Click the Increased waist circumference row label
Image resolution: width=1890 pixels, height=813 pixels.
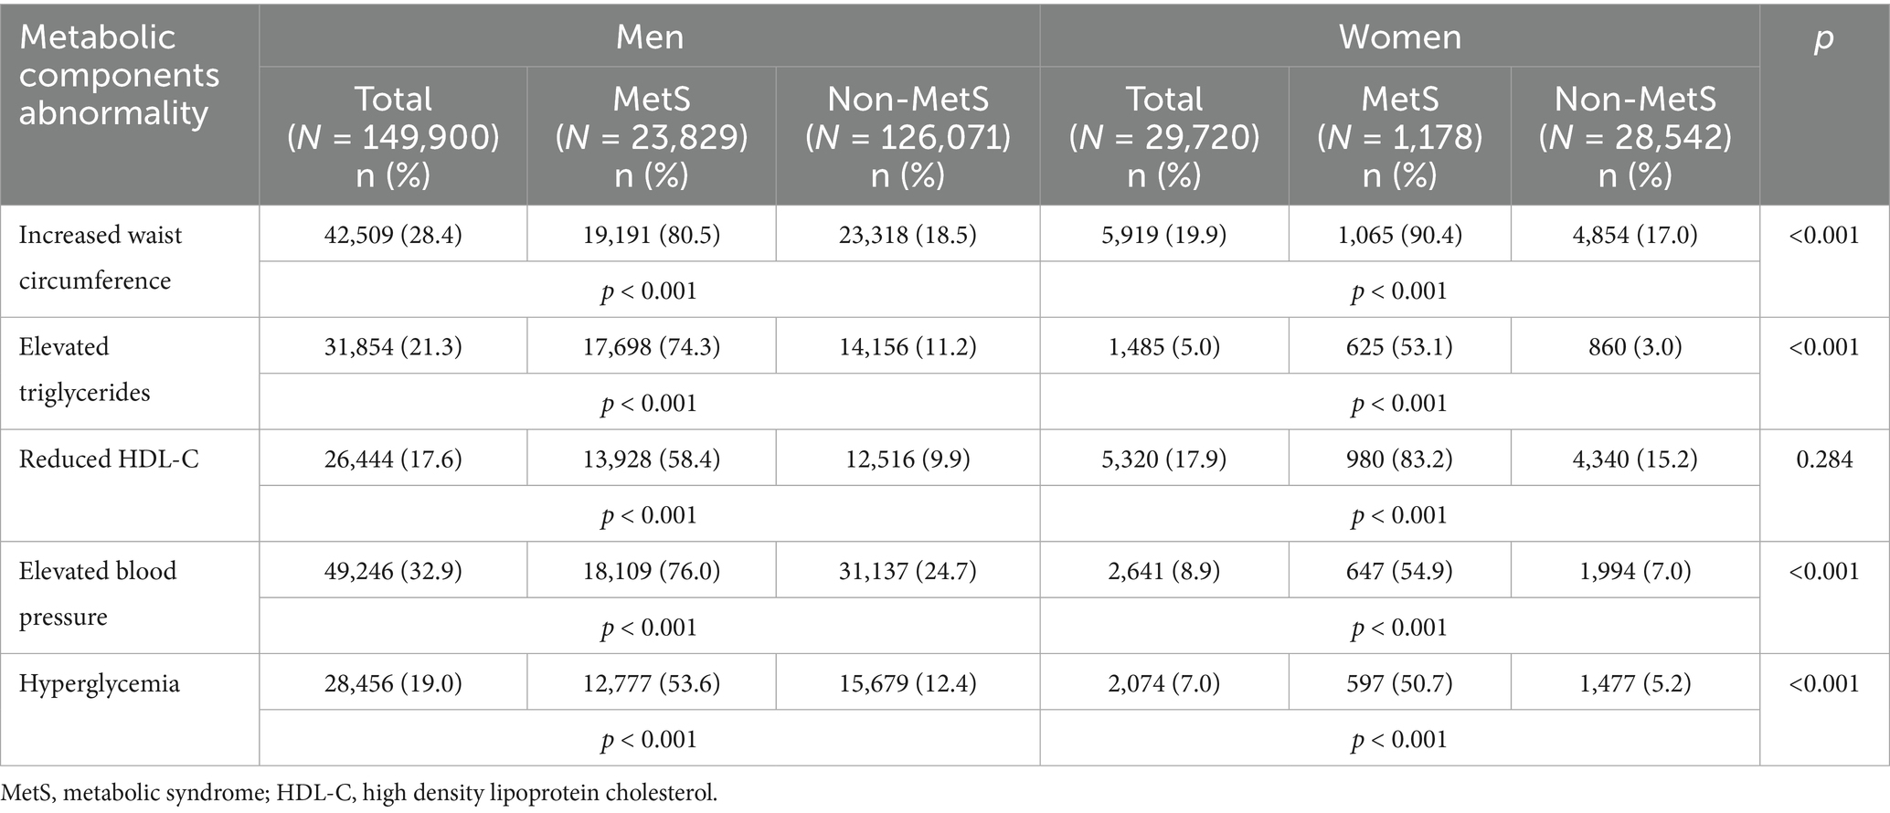click(101, 258)
